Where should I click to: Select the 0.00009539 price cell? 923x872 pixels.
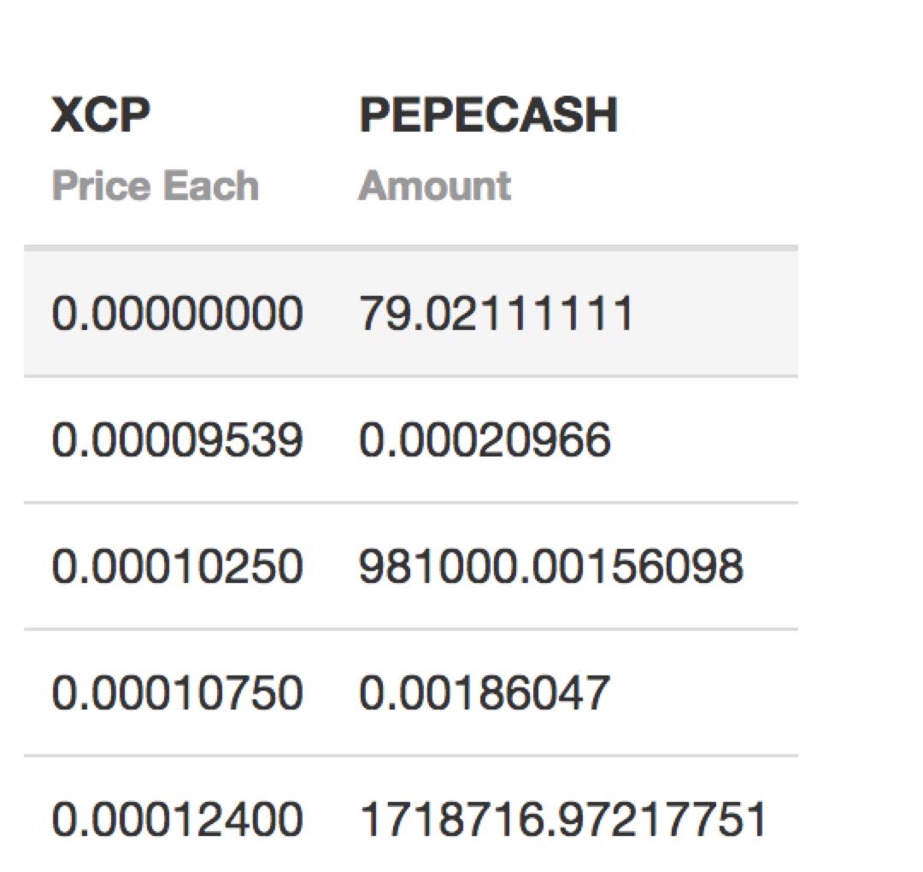tap(177, 439)
